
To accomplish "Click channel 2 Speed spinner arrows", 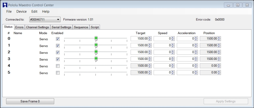I will click(x=173, y=52).
